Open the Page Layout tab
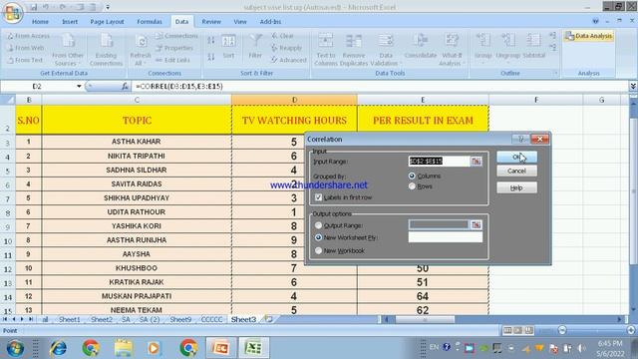Image resolution: width=638 pixels, height=359 pixels. [x=107, y=22]
